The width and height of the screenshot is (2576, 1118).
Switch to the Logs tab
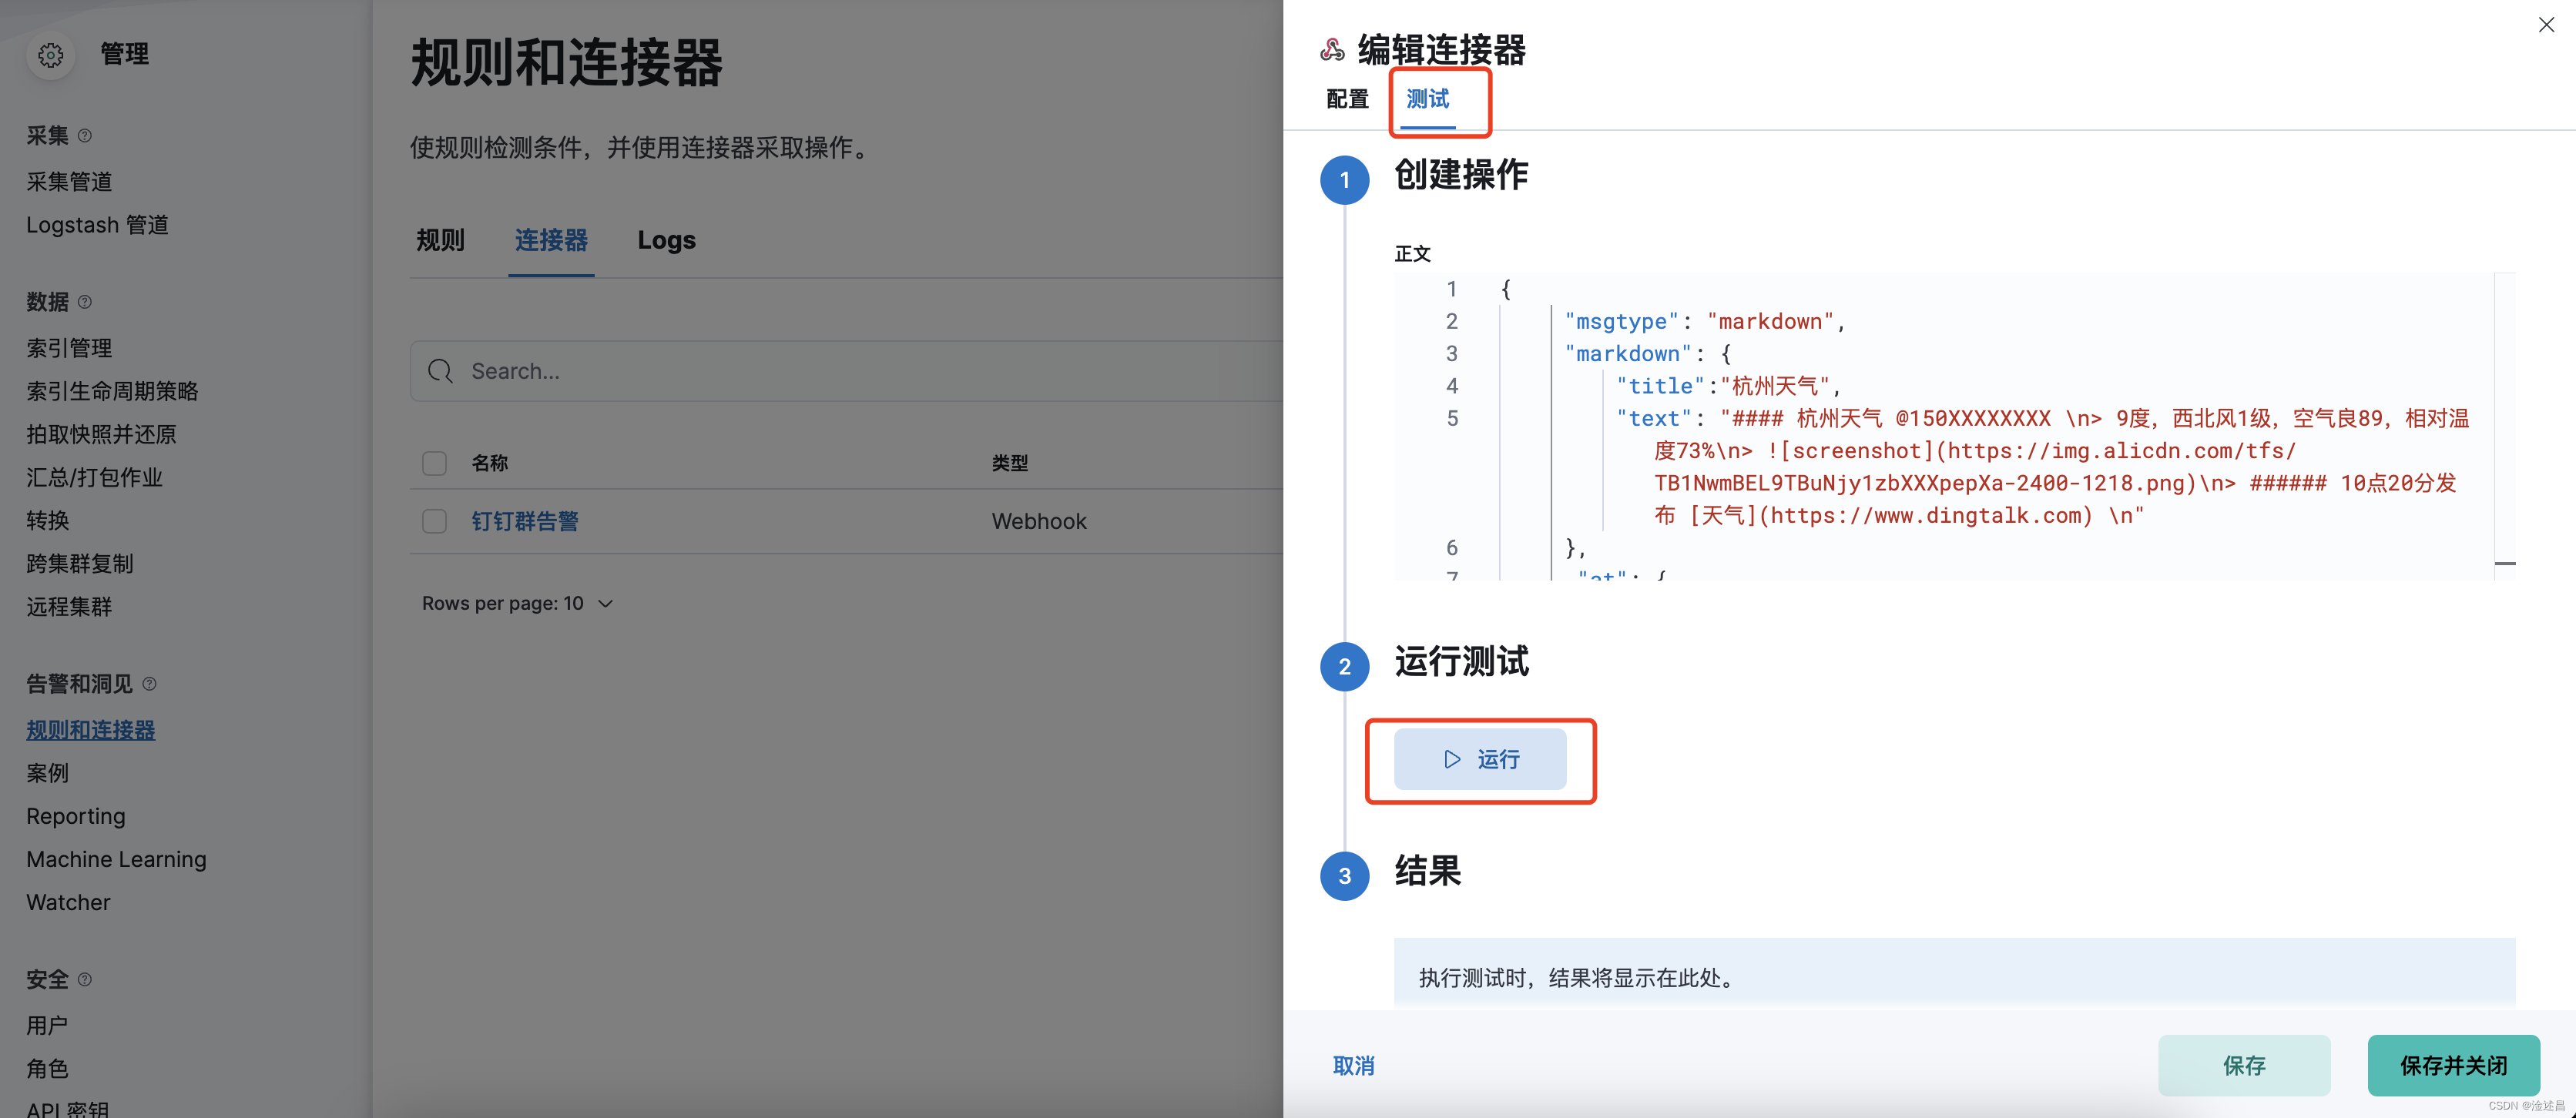coord(666,241)
